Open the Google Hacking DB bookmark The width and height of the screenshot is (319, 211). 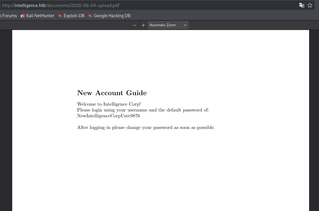[x=109, y=16]
